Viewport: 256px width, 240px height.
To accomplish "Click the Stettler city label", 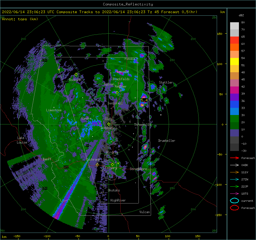I will tap(166, 82).
